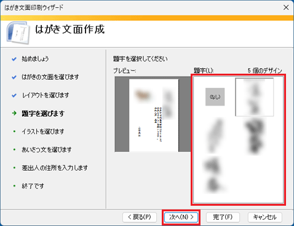Click the green arrow beside 題字を選びます
Viewport: 294px width, 226px height.
14,113
